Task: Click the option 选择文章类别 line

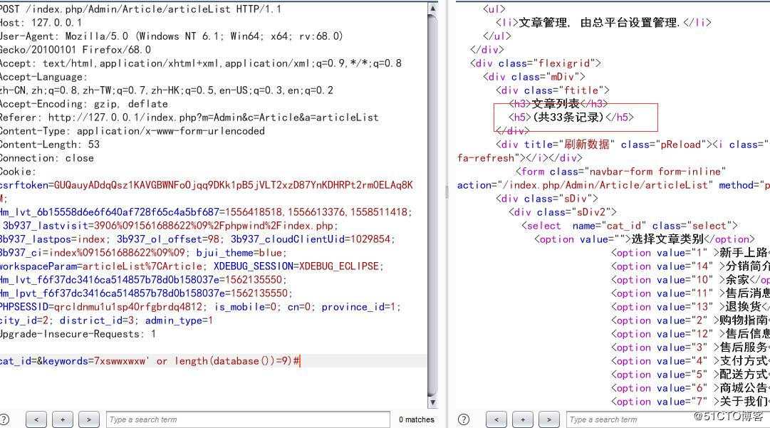Action: [x=645, y=239]
